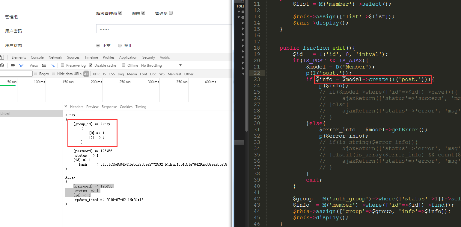Switch to large request rows view icon
Screen dimensions: 461x227
[44, 65]
